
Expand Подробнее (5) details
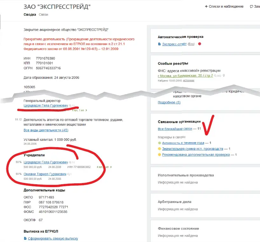pyautogui.click(x=169, y=102)
